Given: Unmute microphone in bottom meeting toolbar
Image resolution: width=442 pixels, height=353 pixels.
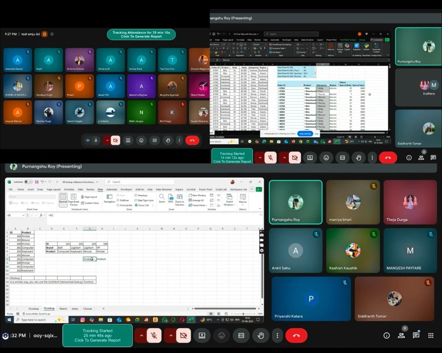Looking at the screenshot, I should point(154,336).
